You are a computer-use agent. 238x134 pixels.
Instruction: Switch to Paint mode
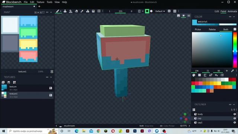pyautogui.click(x=223, y=12)
